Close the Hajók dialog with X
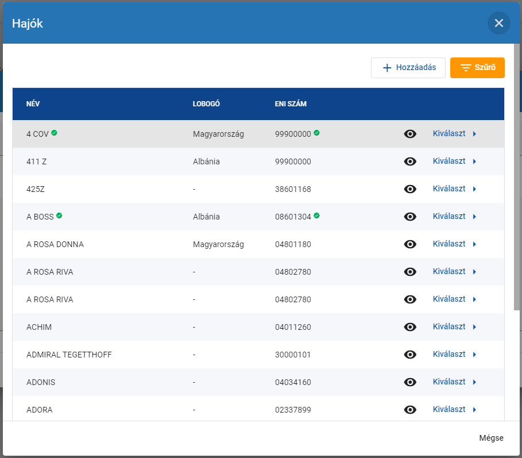The width and height of the screenshot is (522, 458). (498, 23)
